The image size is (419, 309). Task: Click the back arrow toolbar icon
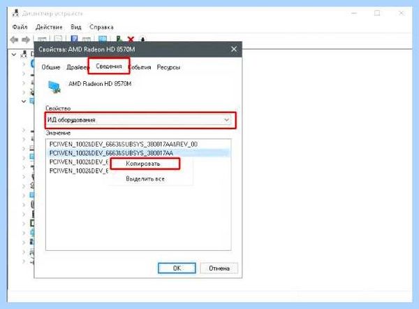click(14, 40)
